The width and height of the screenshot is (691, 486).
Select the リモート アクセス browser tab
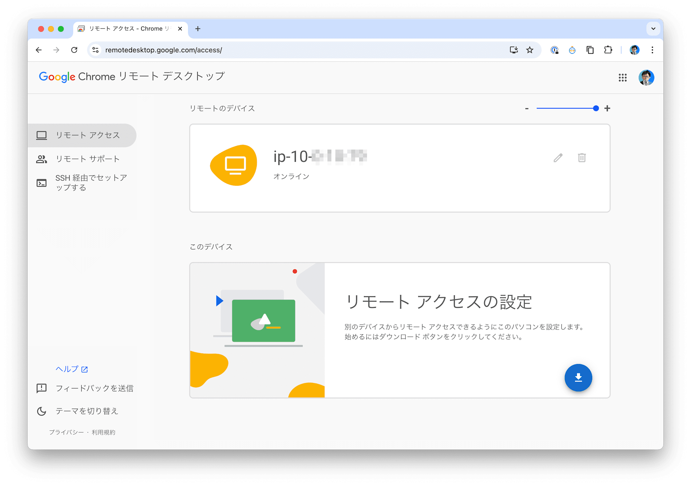(x=131, y=29)
